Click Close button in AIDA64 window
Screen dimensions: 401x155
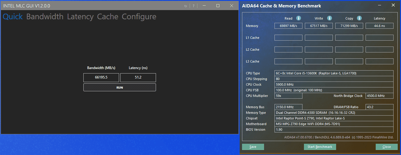pos(387,147)
